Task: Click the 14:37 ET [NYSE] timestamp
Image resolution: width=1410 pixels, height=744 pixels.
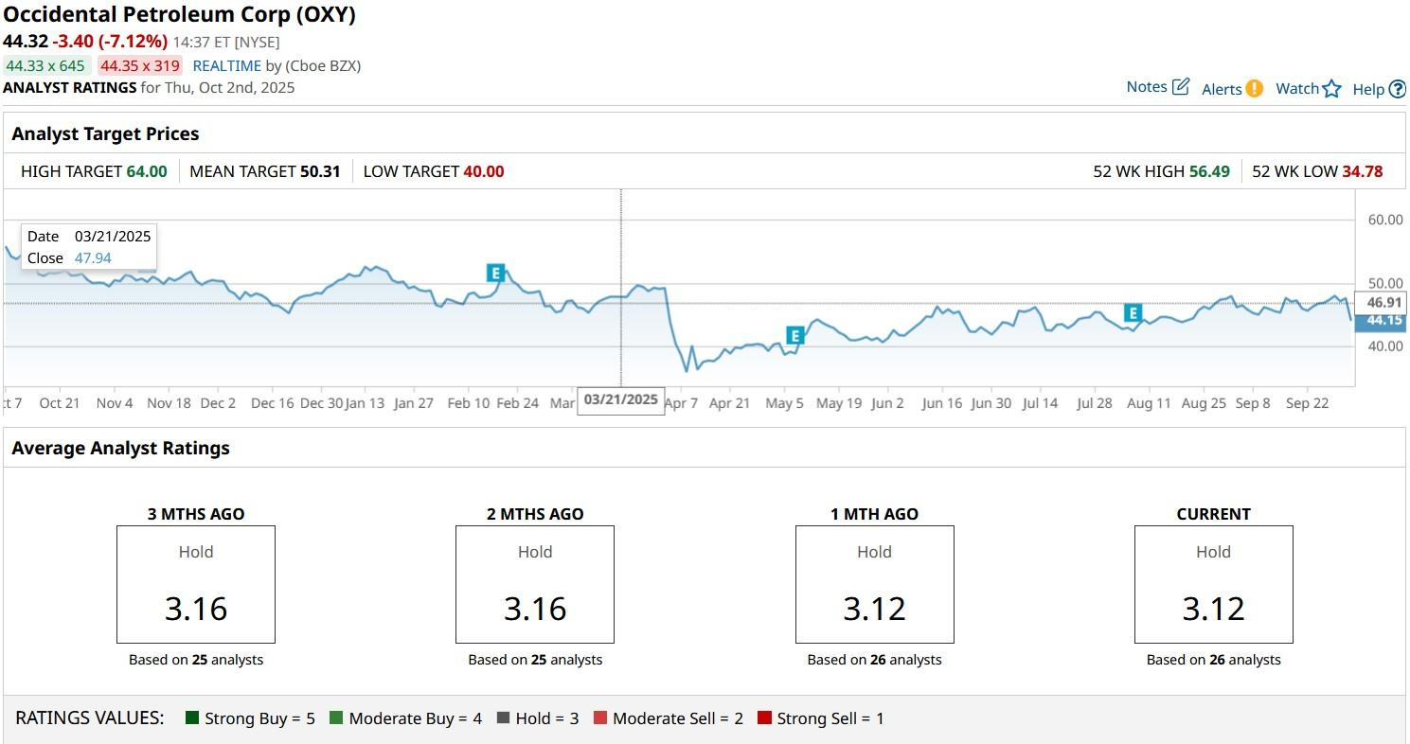Action: tap(226, 43)
